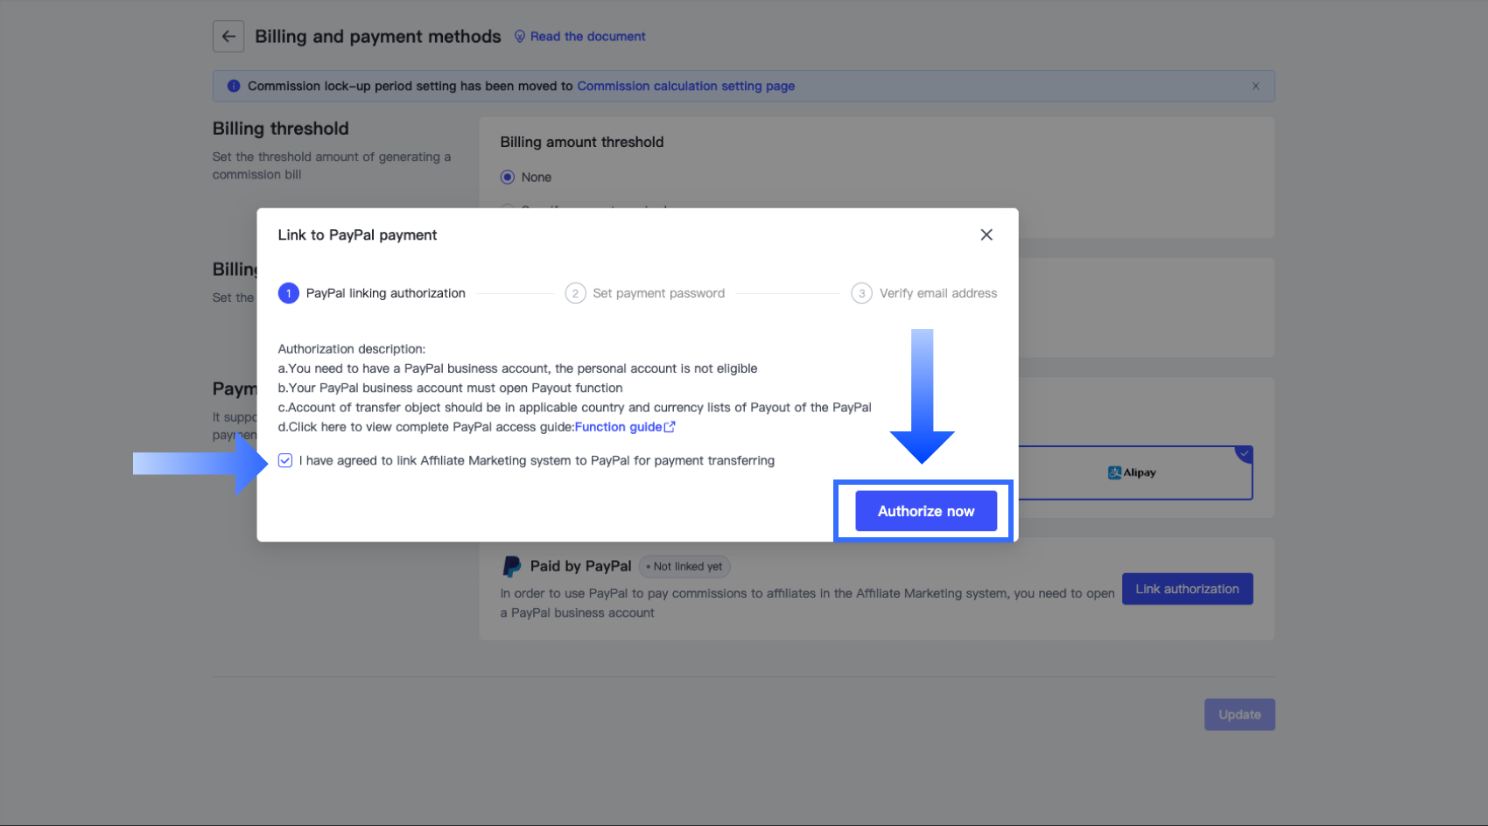Click the blue info icon in the banner
This screenshot has width=1488, height=826.
pos(234,86)
